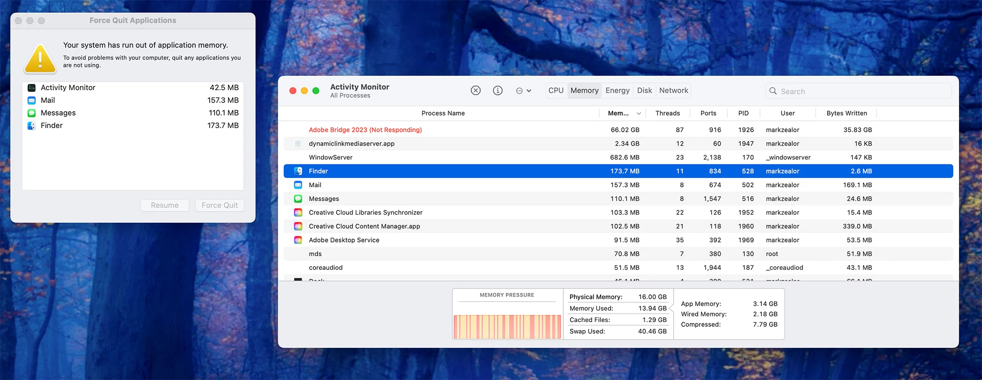Image resolution: width=982 pixels, height=380 pixels.
Task: Click the dynamiclinkmediaserver.app icon
Action: click(298, 144)
